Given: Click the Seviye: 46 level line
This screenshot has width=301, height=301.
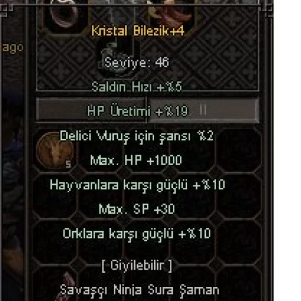Looking at the screenshot, I should [x=137, y=63].
